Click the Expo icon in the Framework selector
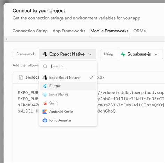The width and height of the screenshot is (165, 163). pos(45,54)
